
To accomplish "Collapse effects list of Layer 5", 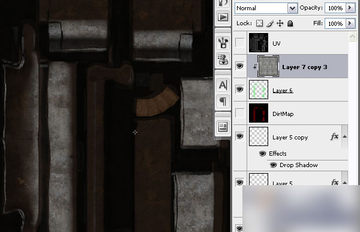I will coord(344,182).
